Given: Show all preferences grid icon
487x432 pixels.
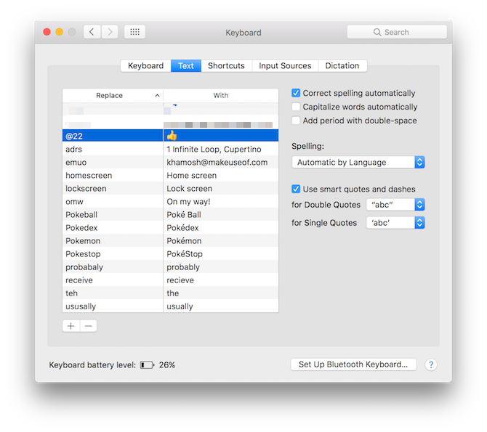Looking at the screenshot, I should coord(134,32).
